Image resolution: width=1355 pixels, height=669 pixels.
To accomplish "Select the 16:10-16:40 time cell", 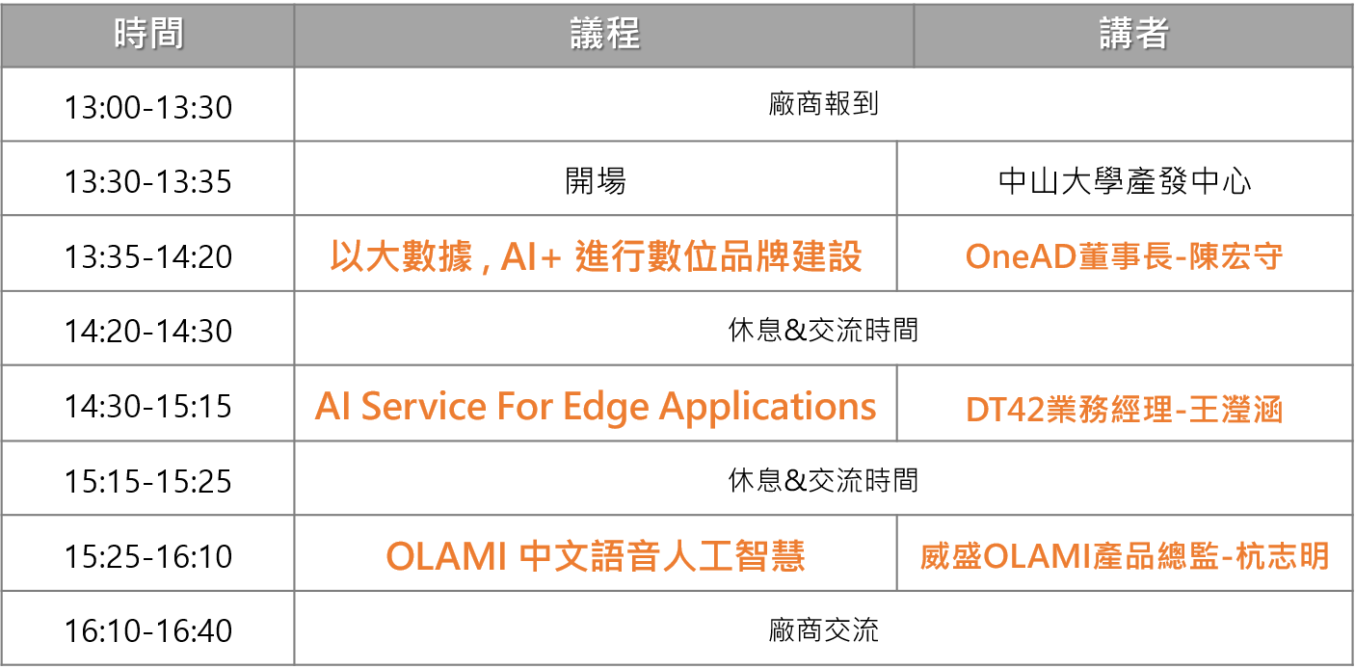I will pyautogui.click(x=148, y=631).
